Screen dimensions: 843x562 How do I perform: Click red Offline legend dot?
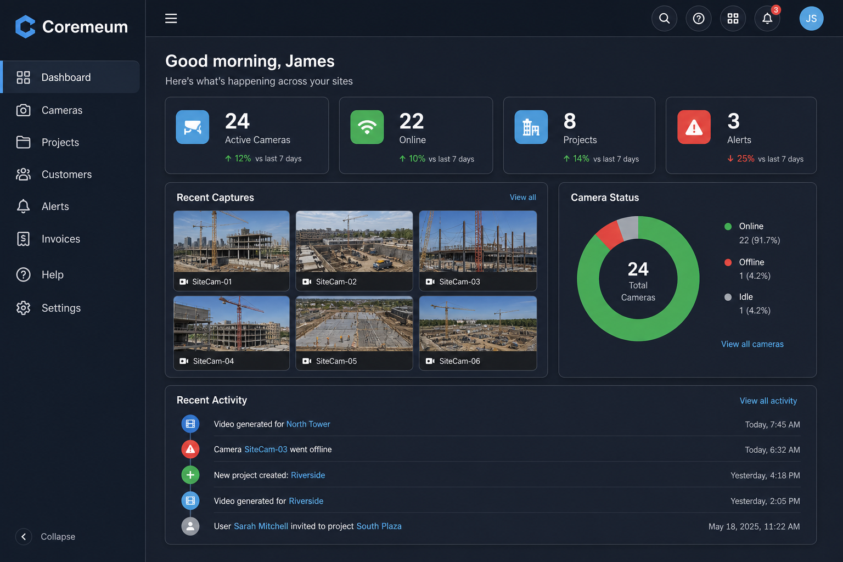click(728, 262)
